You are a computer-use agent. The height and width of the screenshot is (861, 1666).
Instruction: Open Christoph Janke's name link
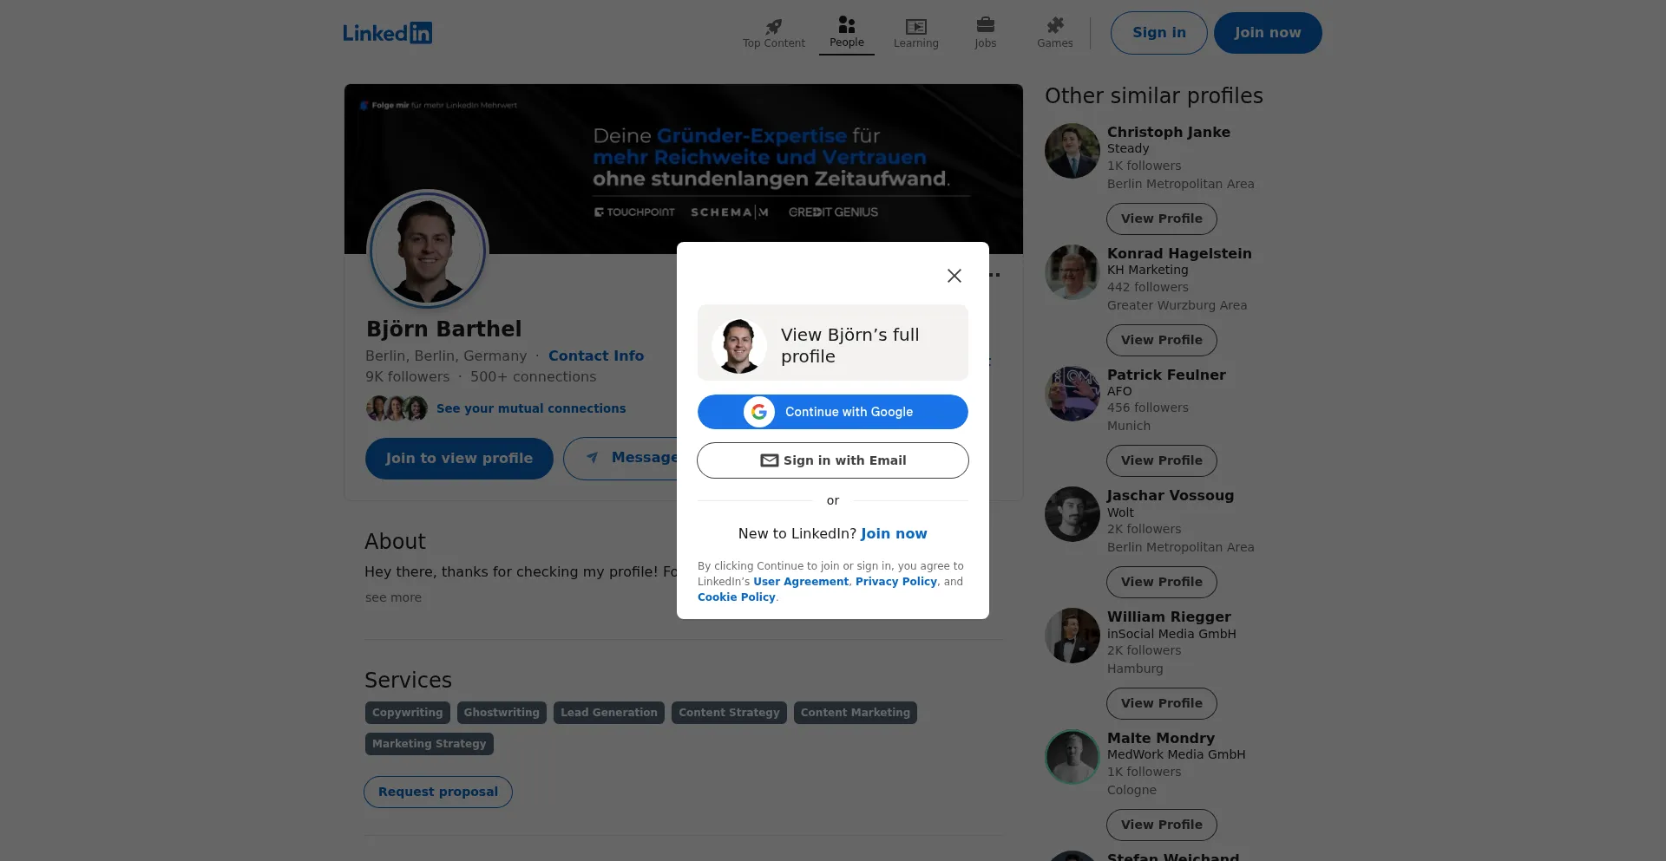pos(1169,132)
